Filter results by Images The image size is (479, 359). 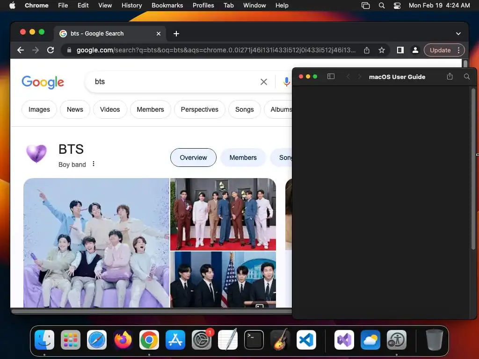[x=39, y=109]
